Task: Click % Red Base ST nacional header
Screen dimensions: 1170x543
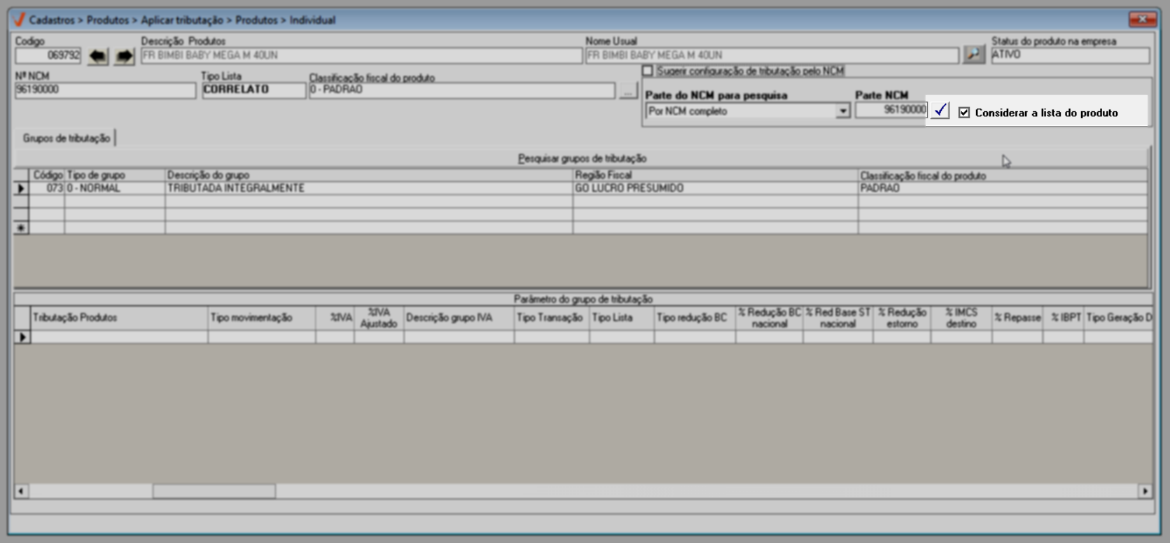Action: click(838, 318)
